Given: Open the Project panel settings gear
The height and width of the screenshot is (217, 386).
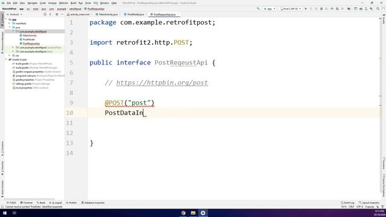Looking at the screenshot, I should tap(57, 14).
